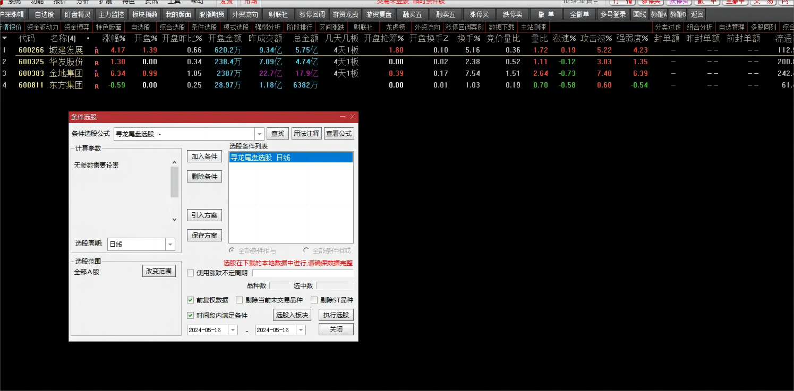Screen dimensions: 794x391
Task: Open the 主力监控 toolbar tool
Action: [111, 14]
